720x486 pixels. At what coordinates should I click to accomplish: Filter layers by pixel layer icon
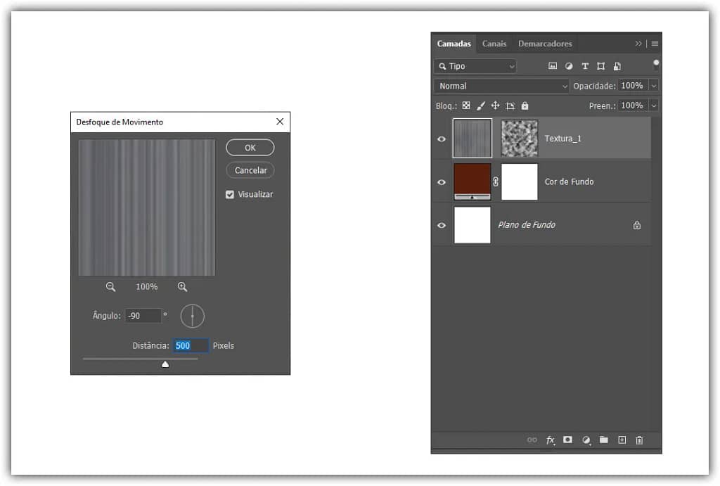pos(553,66)
